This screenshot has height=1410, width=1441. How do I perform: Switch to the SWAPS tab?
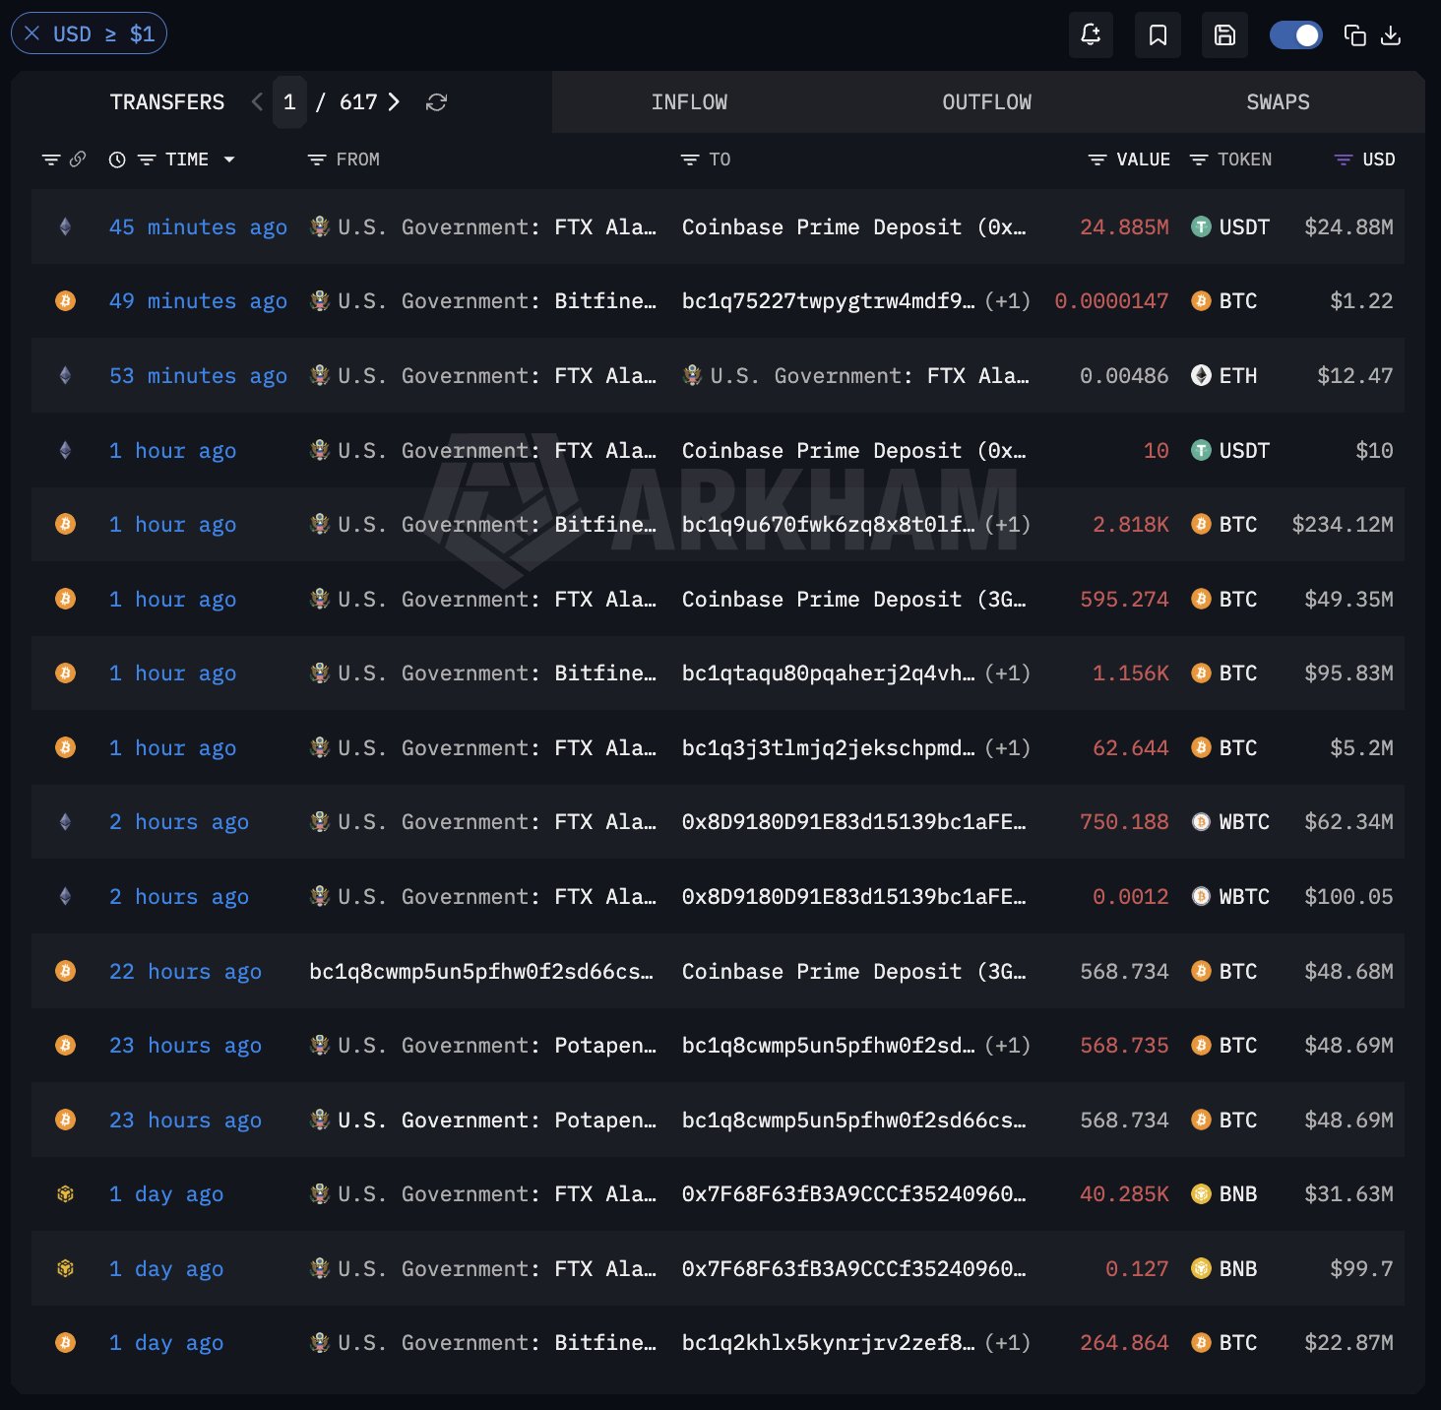pyautogui.click(x=1278, y=102)
